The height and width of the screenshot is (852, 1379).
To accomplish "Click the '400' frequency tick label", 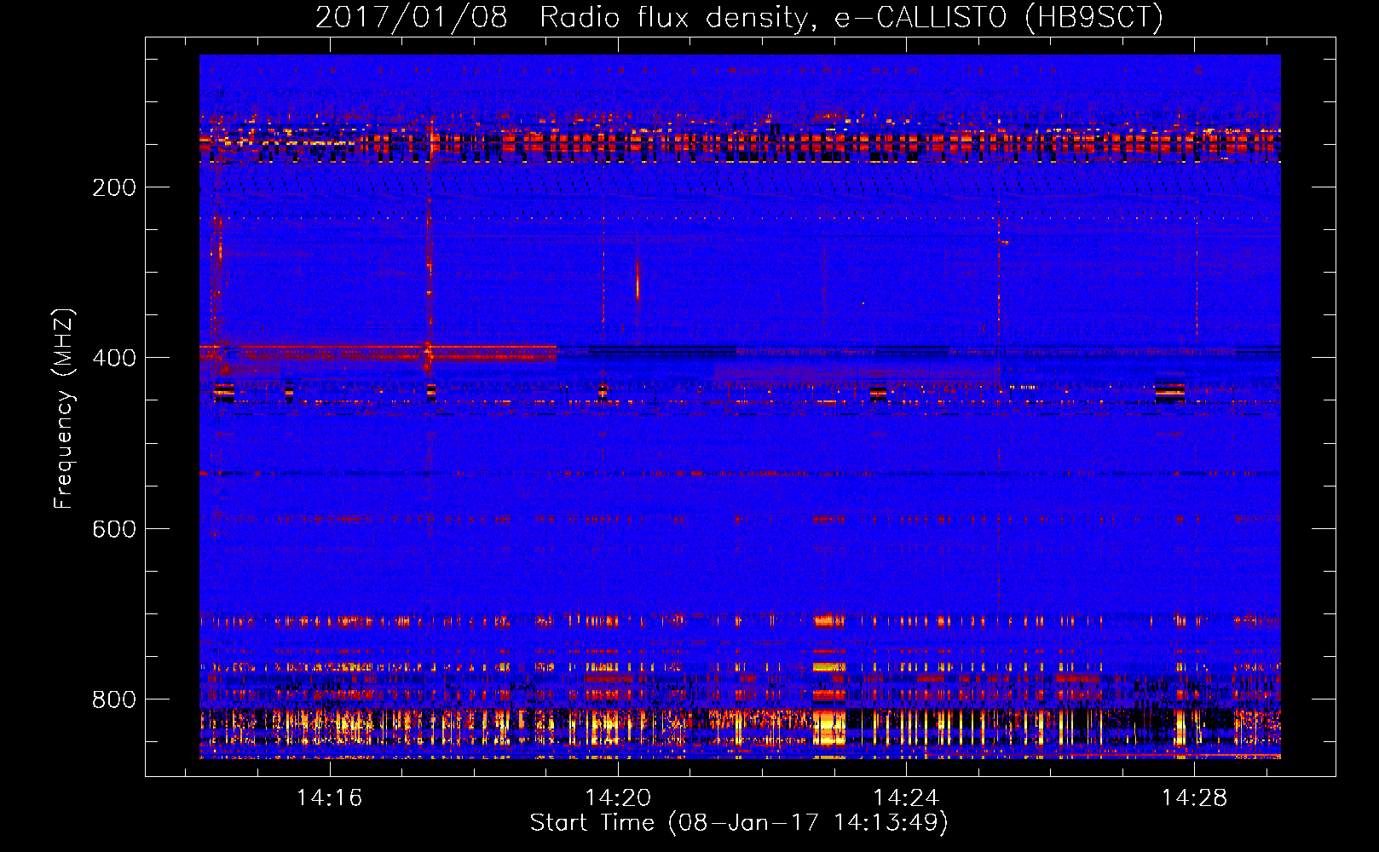I will point(114,358).
